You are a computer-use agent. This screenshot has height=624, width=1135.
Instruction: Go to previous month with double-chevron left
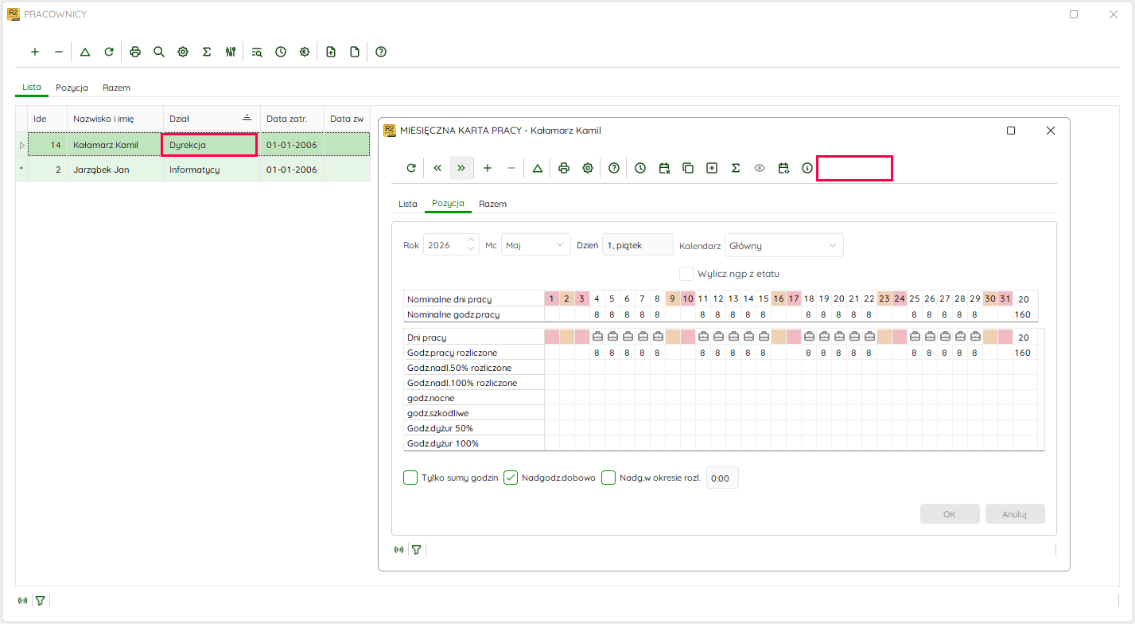tap(437, 168)
